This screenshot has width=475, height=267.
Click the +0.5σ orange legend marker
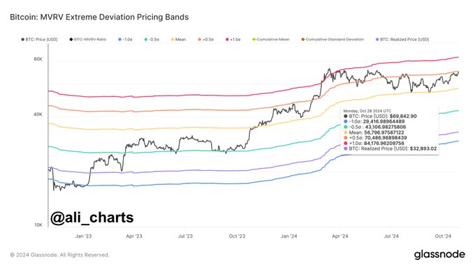(200, 39)
